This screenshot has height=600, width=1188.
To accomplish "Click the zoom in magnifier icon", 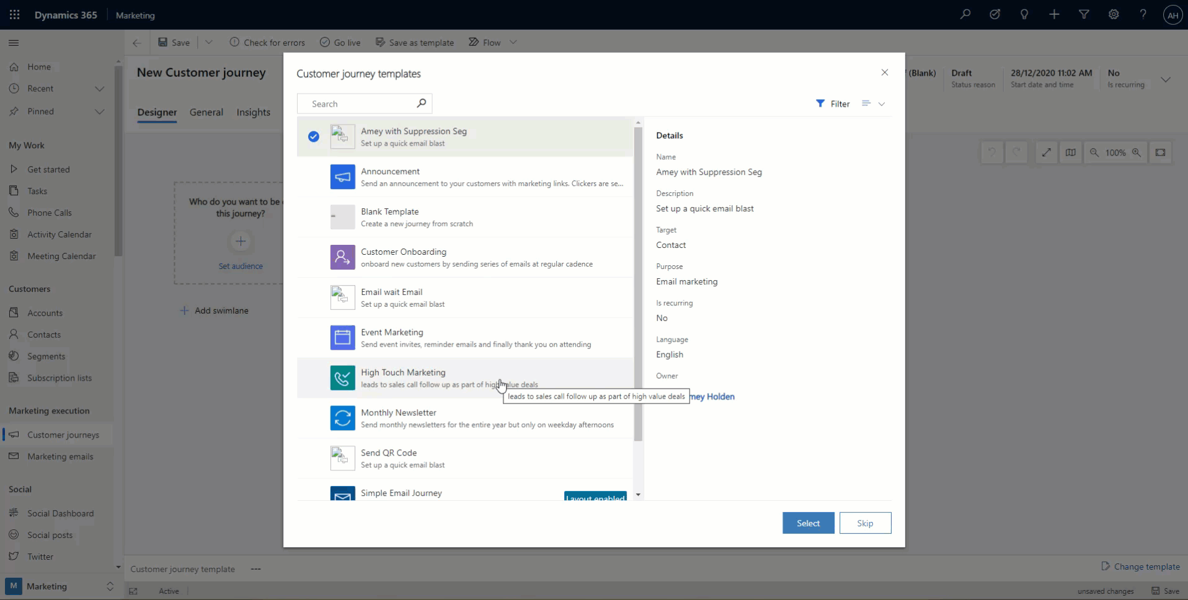I will 1137,152.
